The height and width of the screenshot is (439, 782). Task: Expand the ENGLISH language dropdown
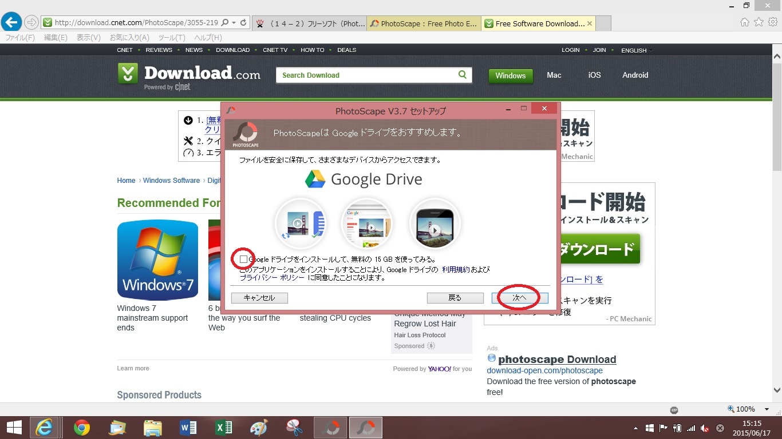[x=637, y=50]
